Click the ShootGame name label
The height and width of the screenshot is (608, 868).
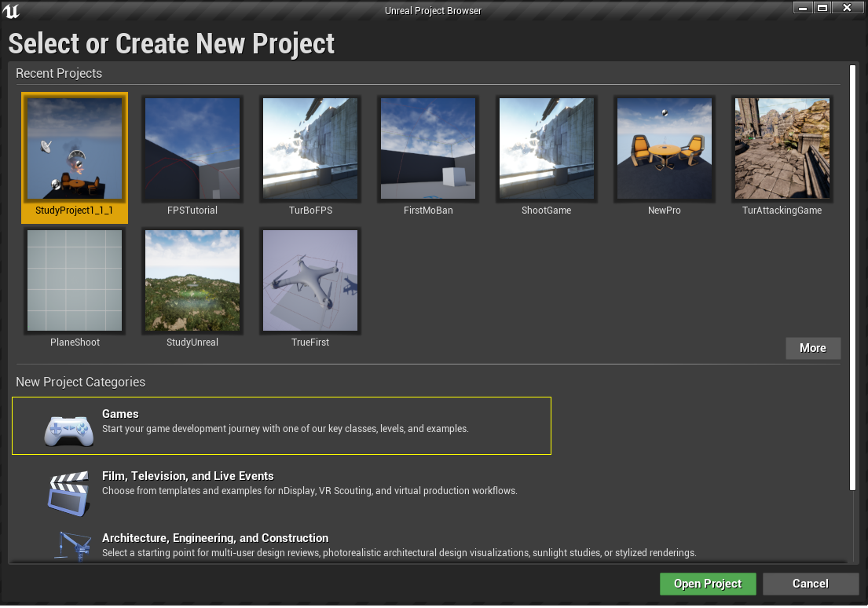pyautogui.click(x=547, y=211)
